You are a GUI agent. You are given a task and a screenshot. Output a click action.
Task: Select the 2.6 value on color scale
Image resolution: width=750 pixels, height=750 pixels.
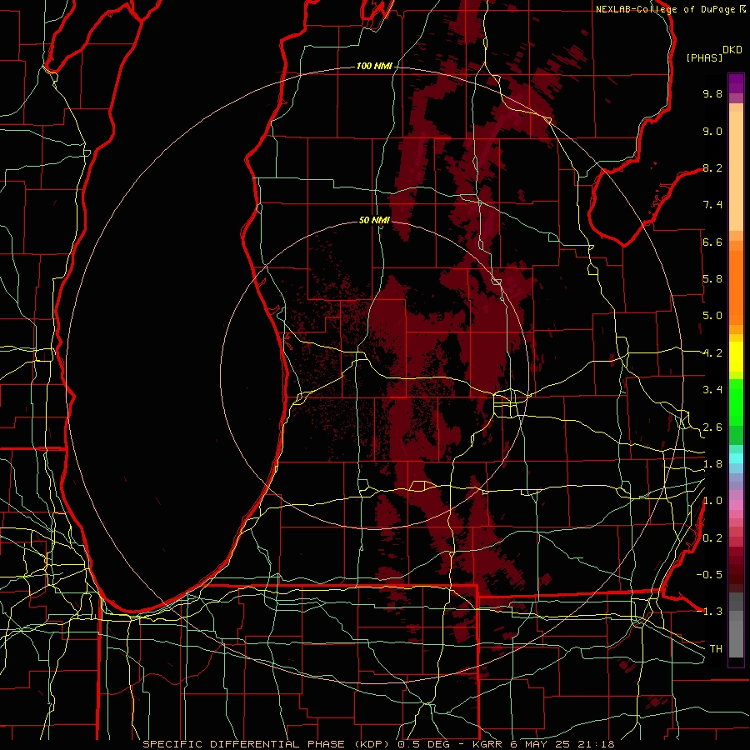[712, 427]
